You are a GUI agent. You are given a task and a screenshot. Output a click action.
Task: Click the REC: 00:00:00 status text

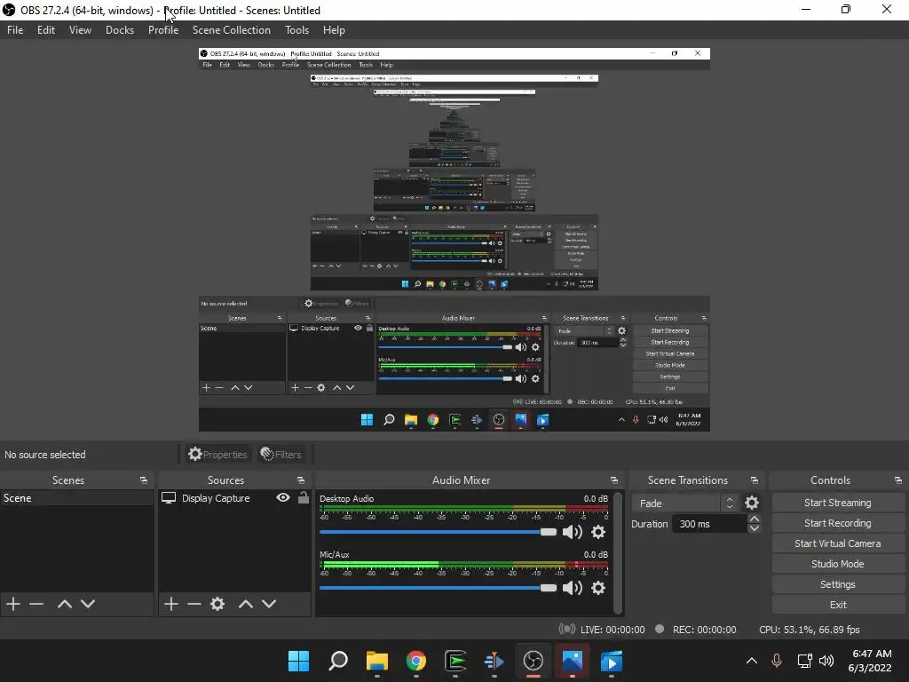[704, 630]
